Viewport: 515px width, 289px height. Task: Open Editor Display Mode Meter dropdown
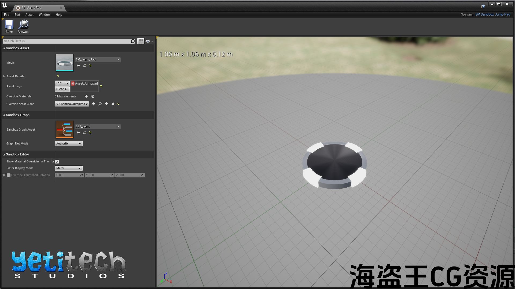(69, 168)
